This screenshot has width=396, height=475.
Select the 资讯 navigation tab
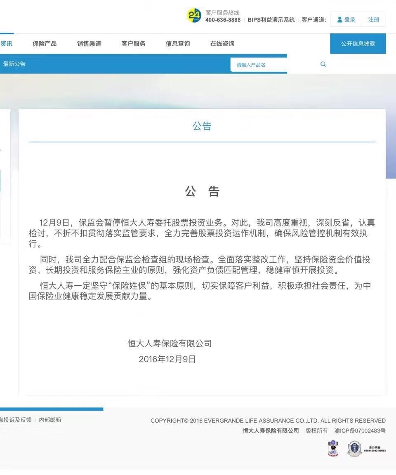click(6, 44)
